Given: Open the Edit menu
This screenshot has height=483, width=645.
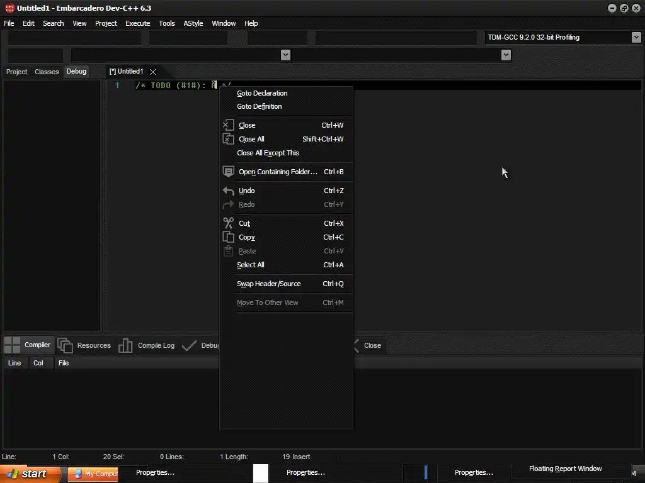Looking at the screenshot, I should tap(28, 23).
